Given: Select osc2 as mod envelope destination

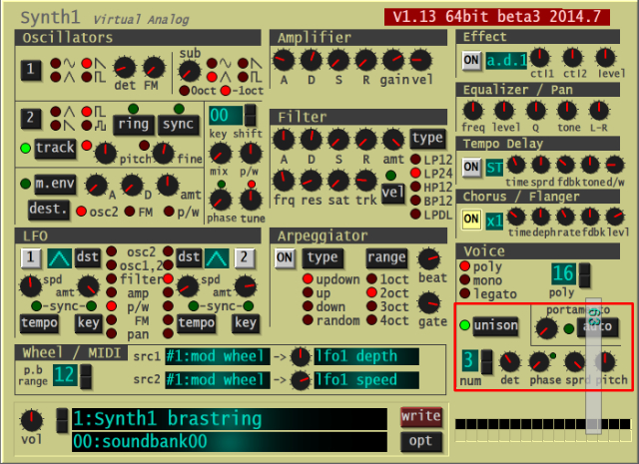Looking at the screenshot, I should pyautogui.click(x=81, y=212).
